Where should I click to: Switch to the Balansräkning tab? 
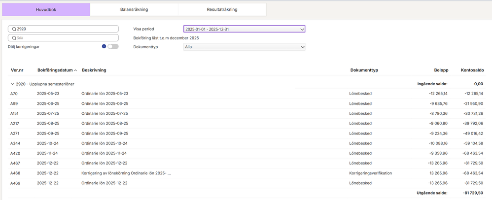(x=134, y=9)
